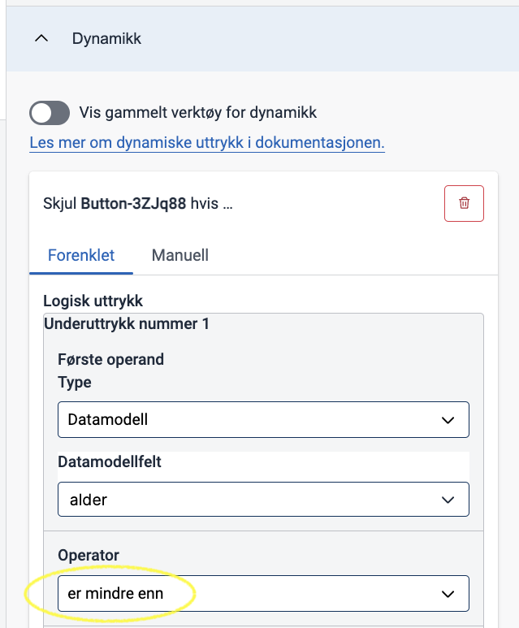Viewport: 519px width, 628px height.
Task: Open the dynamiske uttrykk documentation link
Action: (207, 143)
